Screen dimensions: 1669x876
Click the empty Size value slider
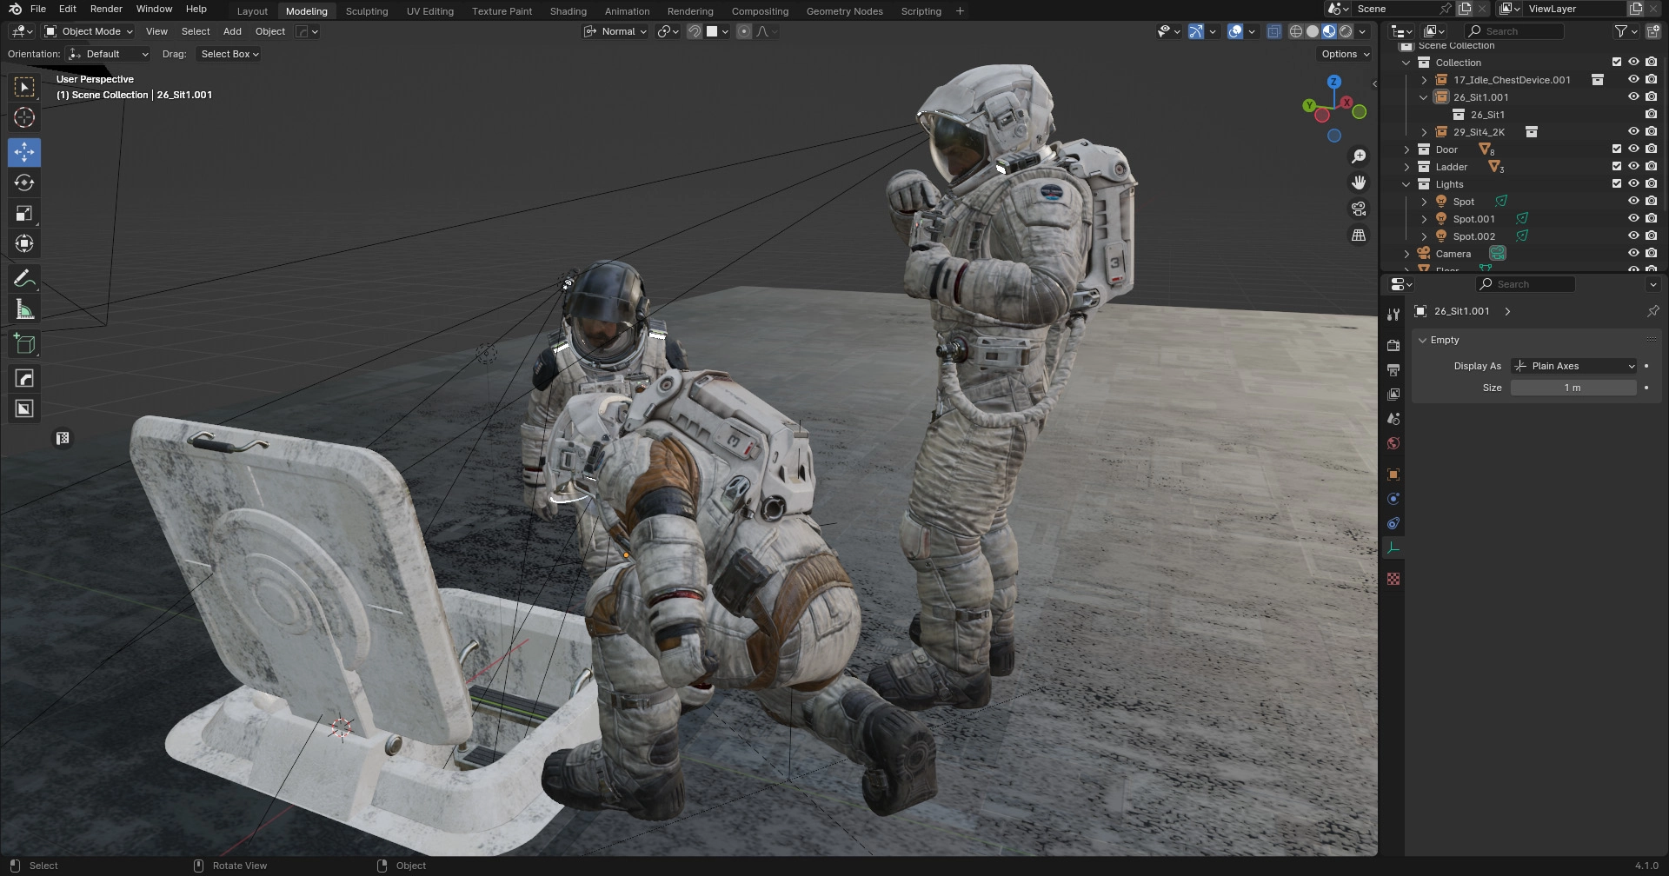(1573, 388)
